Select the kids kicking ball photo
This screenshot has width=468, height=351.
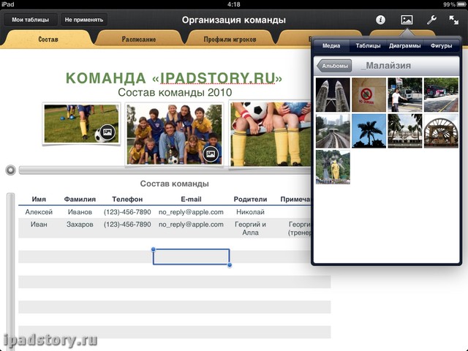pos(81,124)
